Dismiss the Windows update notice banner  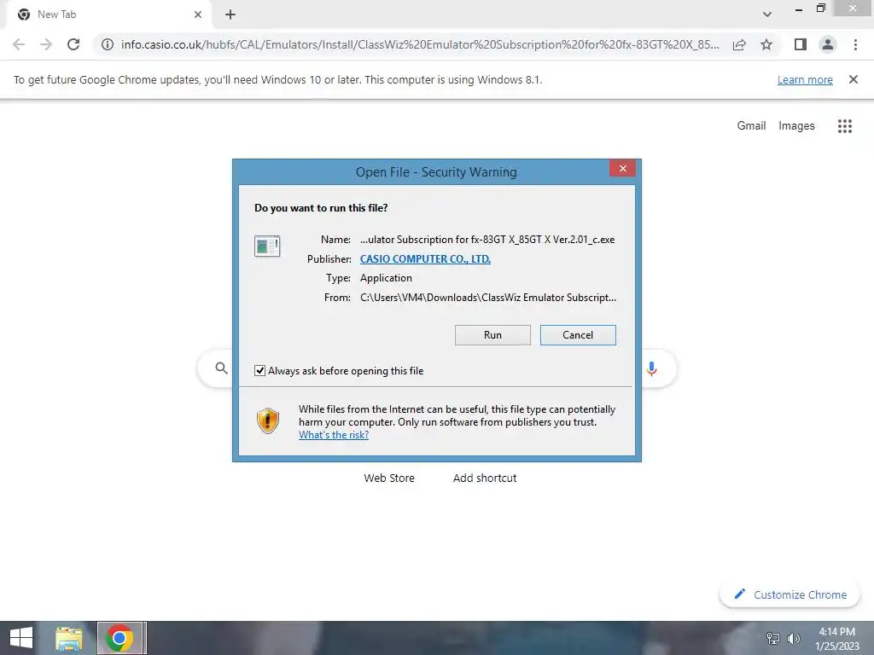point(853,79)
